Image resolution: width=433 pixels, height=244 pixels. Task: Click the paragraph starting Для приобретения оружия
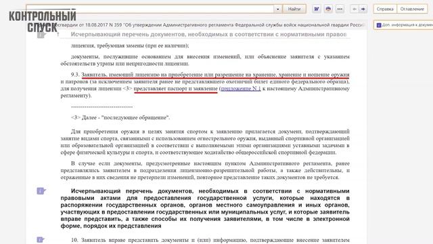205,142
